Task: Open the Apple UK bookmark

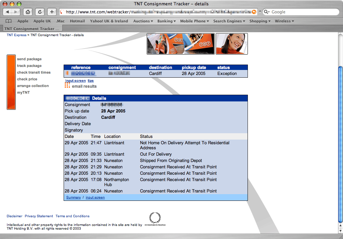Action: click(42, 21)
